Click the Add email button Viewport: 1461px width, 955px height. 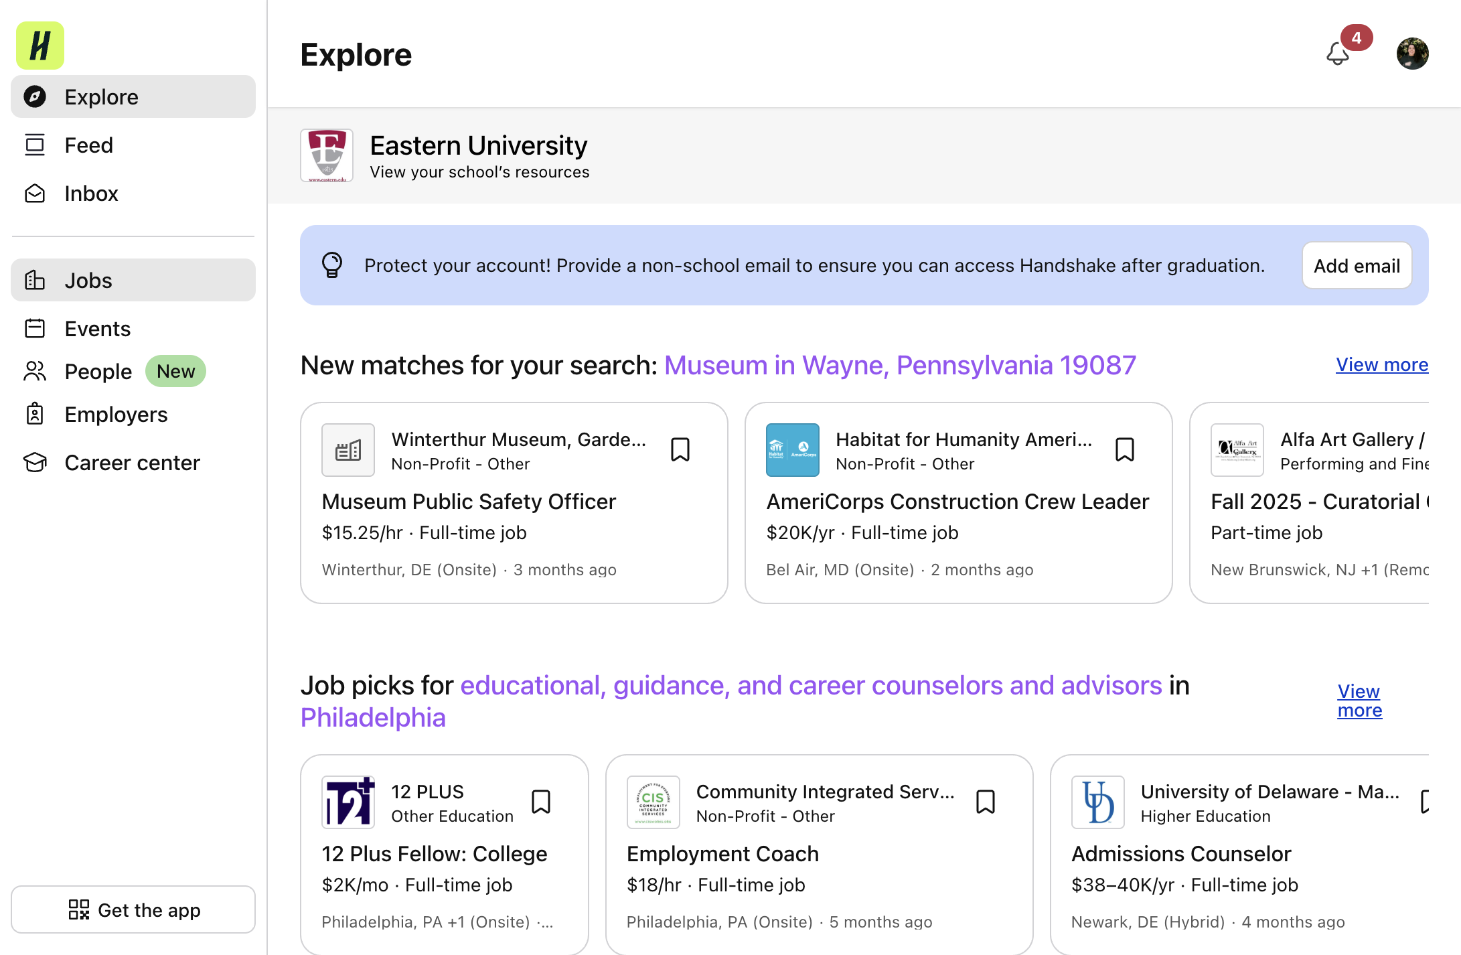tap(1357, 265)
